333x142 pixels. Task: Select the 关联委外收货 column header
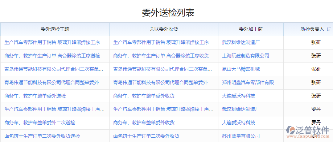[164, 29]
